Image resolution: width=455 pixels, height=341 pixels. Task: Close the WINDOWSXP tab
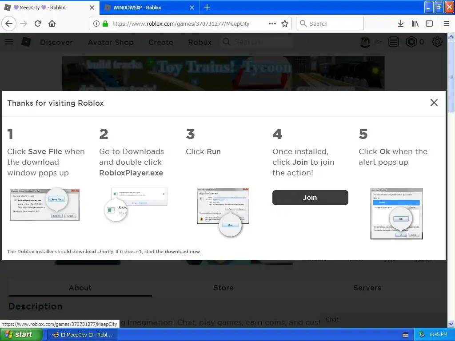[x=192, y=8]
